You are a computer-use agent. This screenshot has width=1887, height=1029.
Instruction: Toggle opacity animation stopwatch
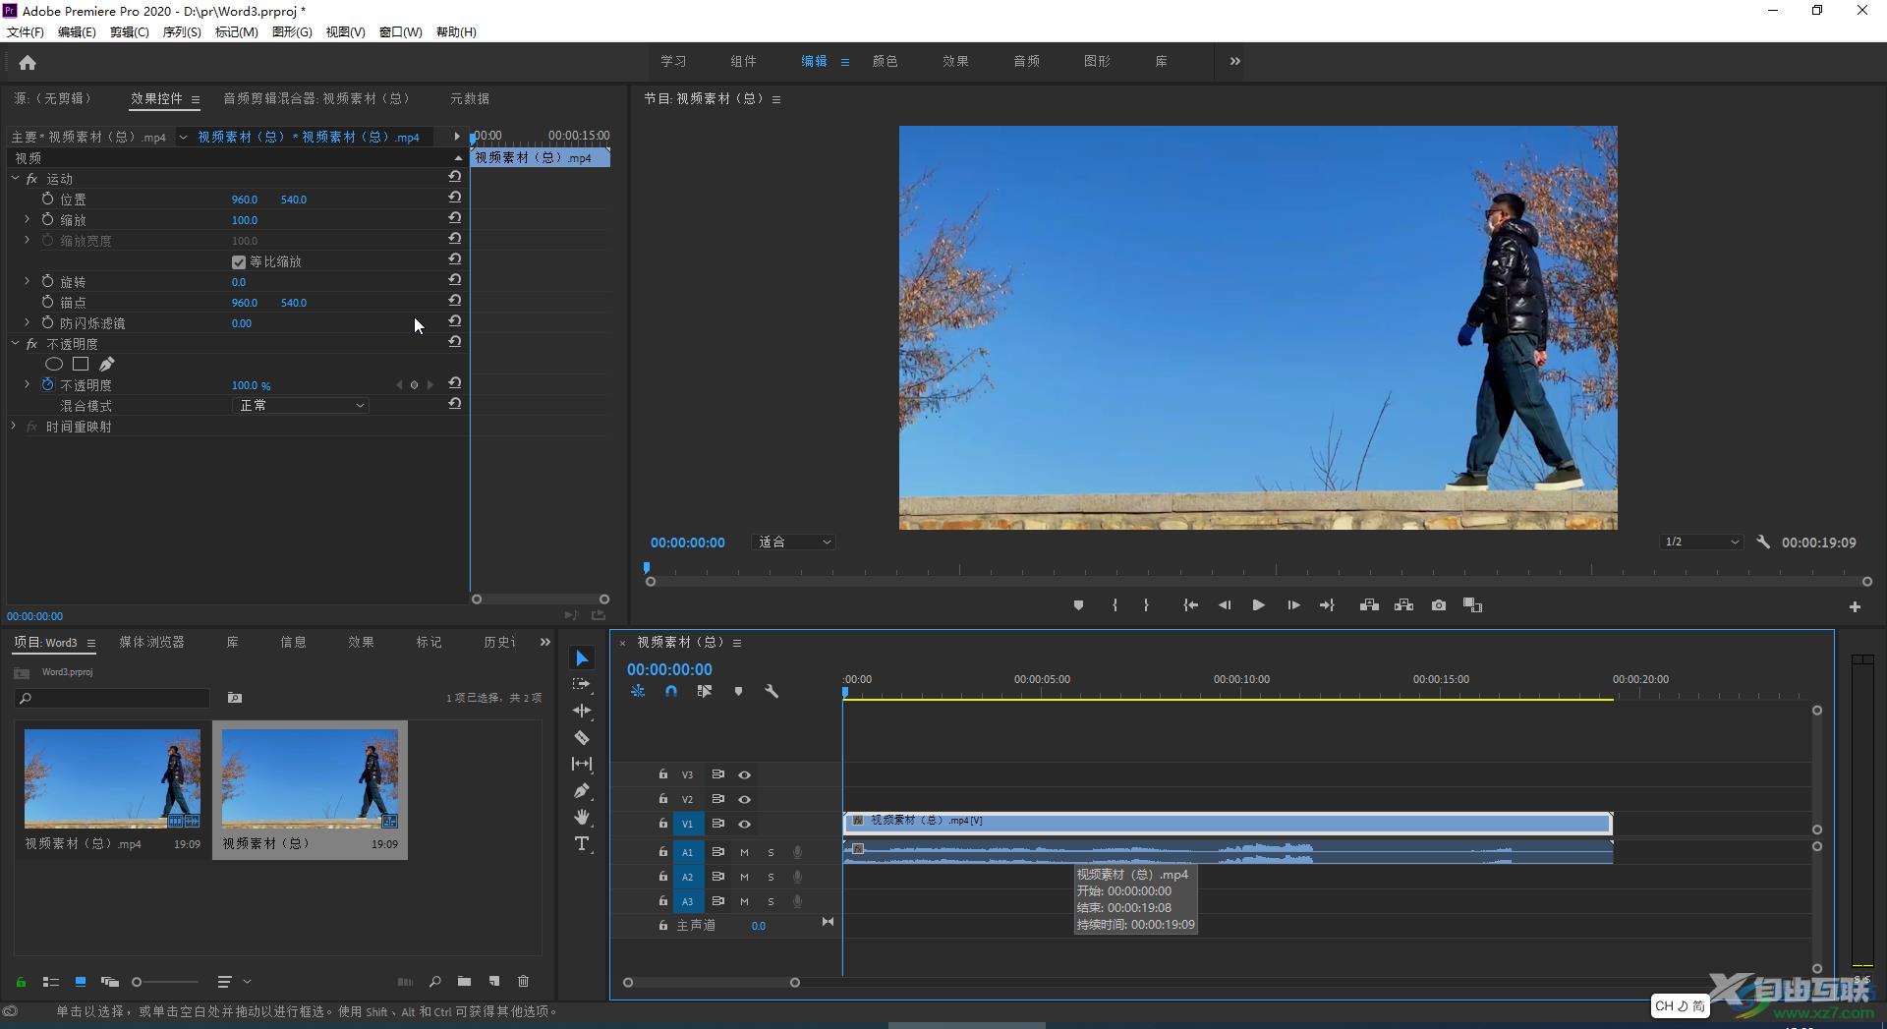click(x=47, y=384)
